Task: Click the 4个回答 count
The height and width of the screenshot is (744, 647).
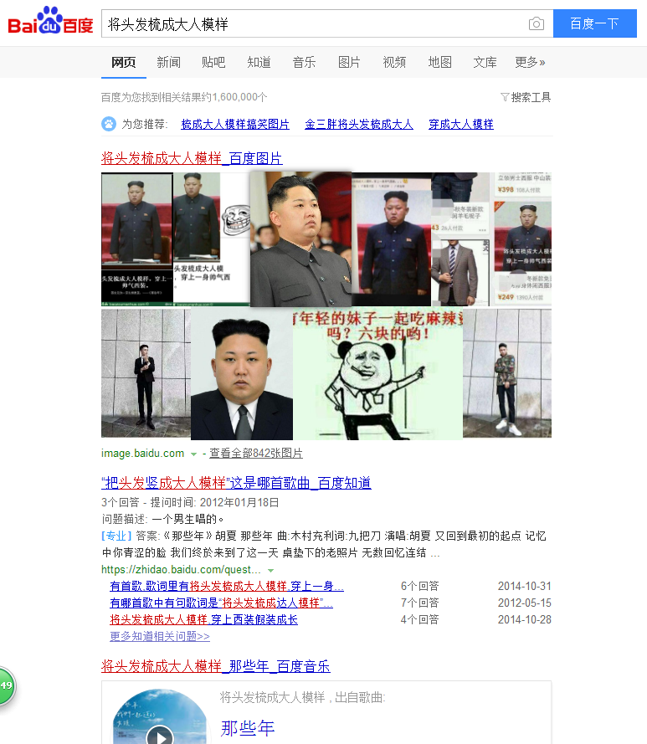Action: coord(420,619)
